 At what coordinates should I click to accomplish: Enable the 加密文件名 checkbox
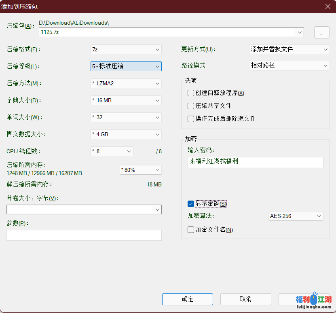tap(191, 230)
